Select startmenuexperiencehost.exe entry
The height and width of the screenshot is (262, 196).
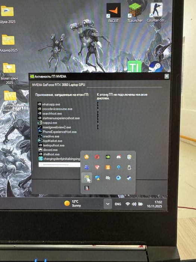click(59, 118)
